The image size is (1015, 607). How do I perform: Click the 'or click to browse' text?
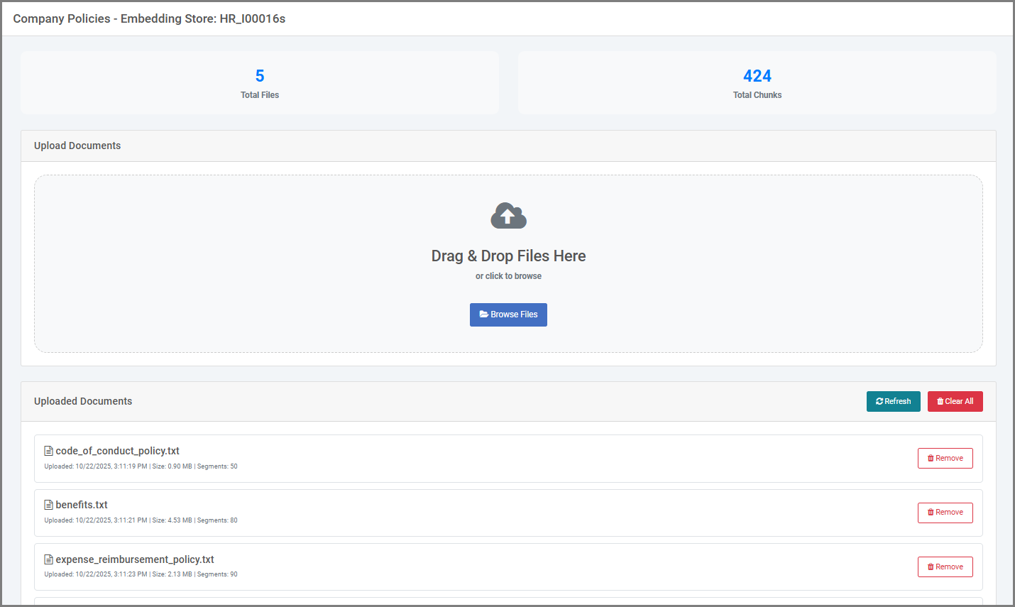pos(508,276)
